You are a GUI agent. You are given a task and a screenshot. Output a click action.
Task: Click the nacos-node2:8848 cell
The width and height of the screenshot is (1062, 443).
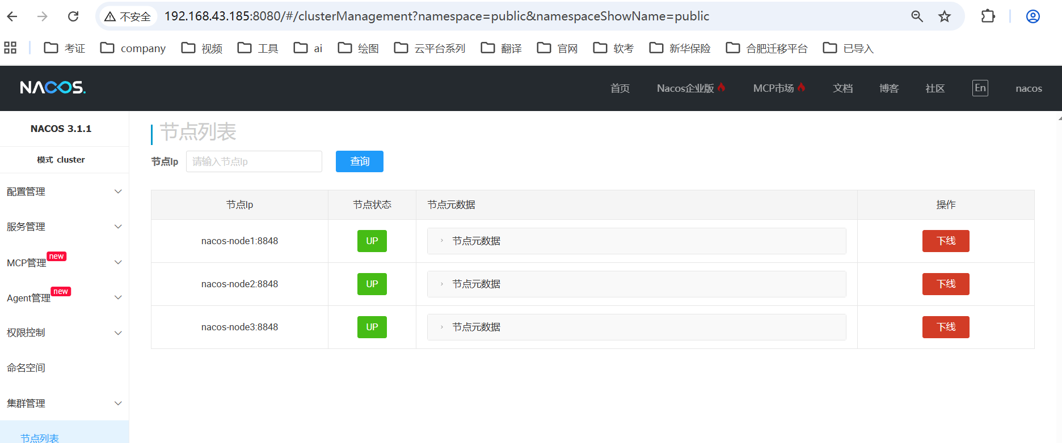[x=239, y=284]
